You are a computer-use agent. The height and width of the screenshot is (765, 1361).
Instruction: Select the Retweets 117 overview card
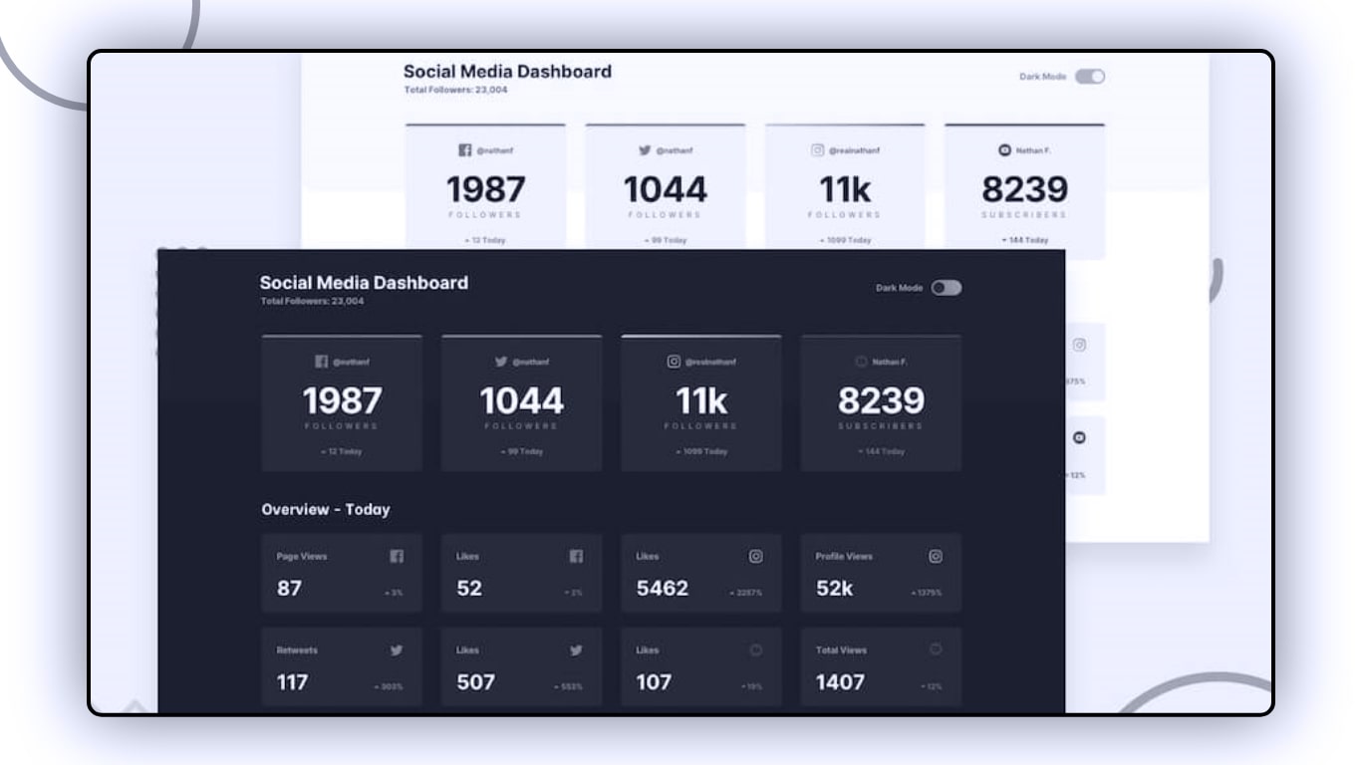tap(342, 667)
